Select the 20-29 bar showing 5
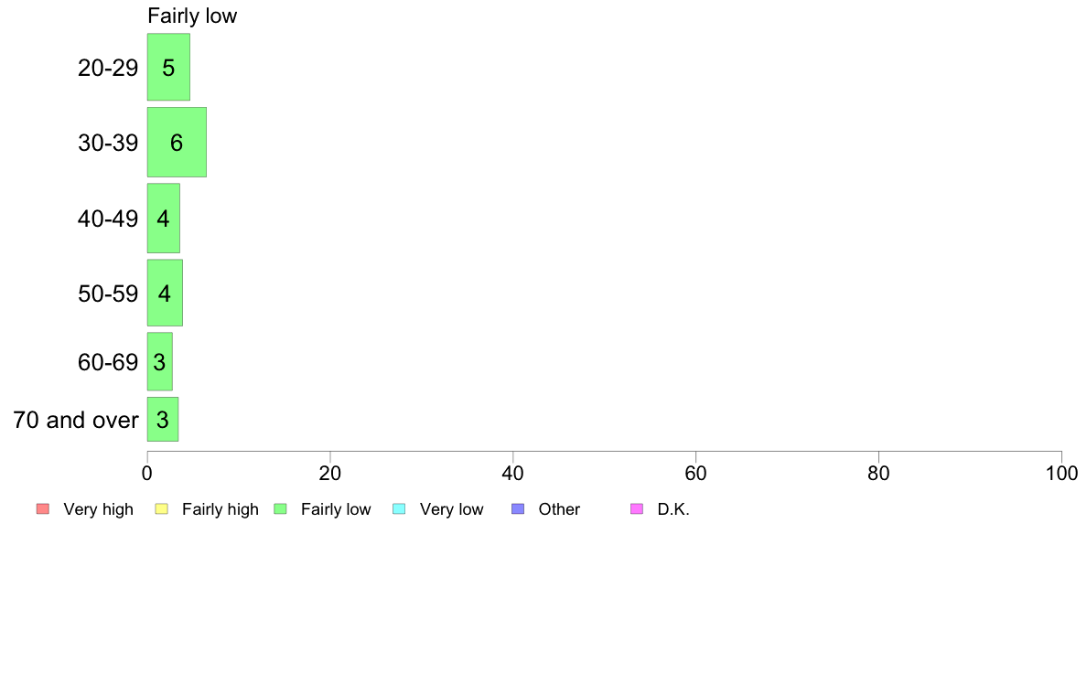This screenshot has width=1087, height=673. tap(168, 68)
